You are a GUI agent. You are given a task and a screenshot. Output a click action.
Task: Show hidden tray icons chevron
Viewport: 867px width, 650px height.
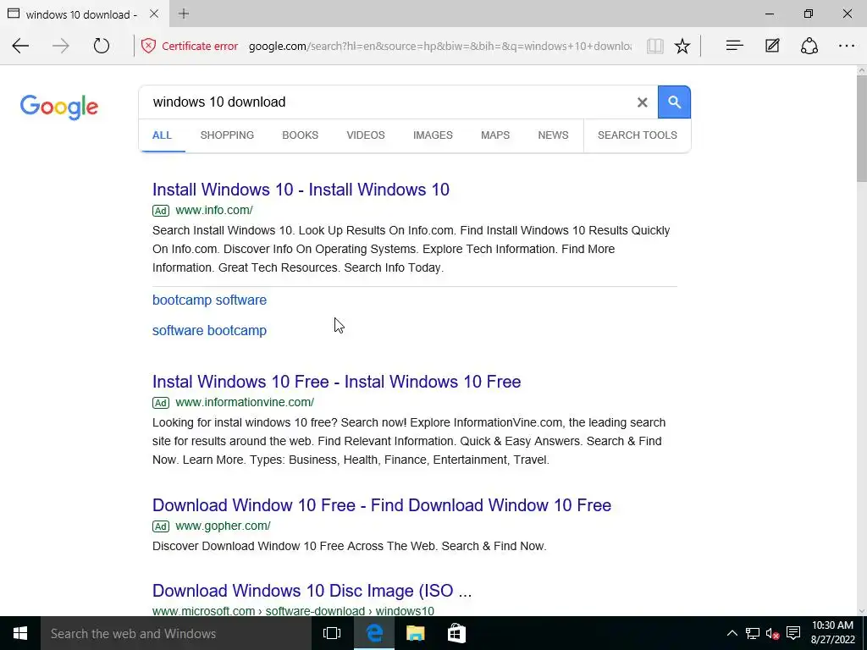tap(732, 633)
